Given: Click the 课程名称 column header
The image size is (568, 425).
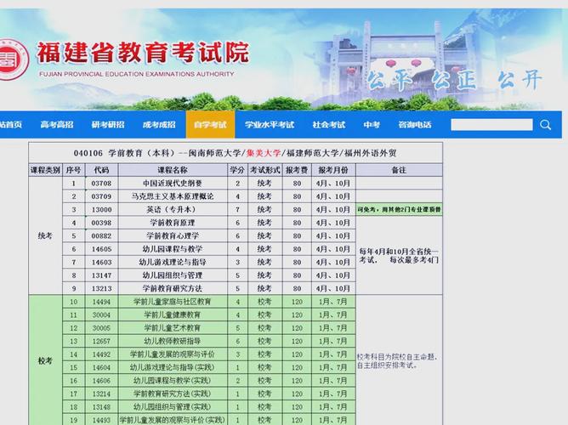Looking at the screenshot, I should (173, 170).
